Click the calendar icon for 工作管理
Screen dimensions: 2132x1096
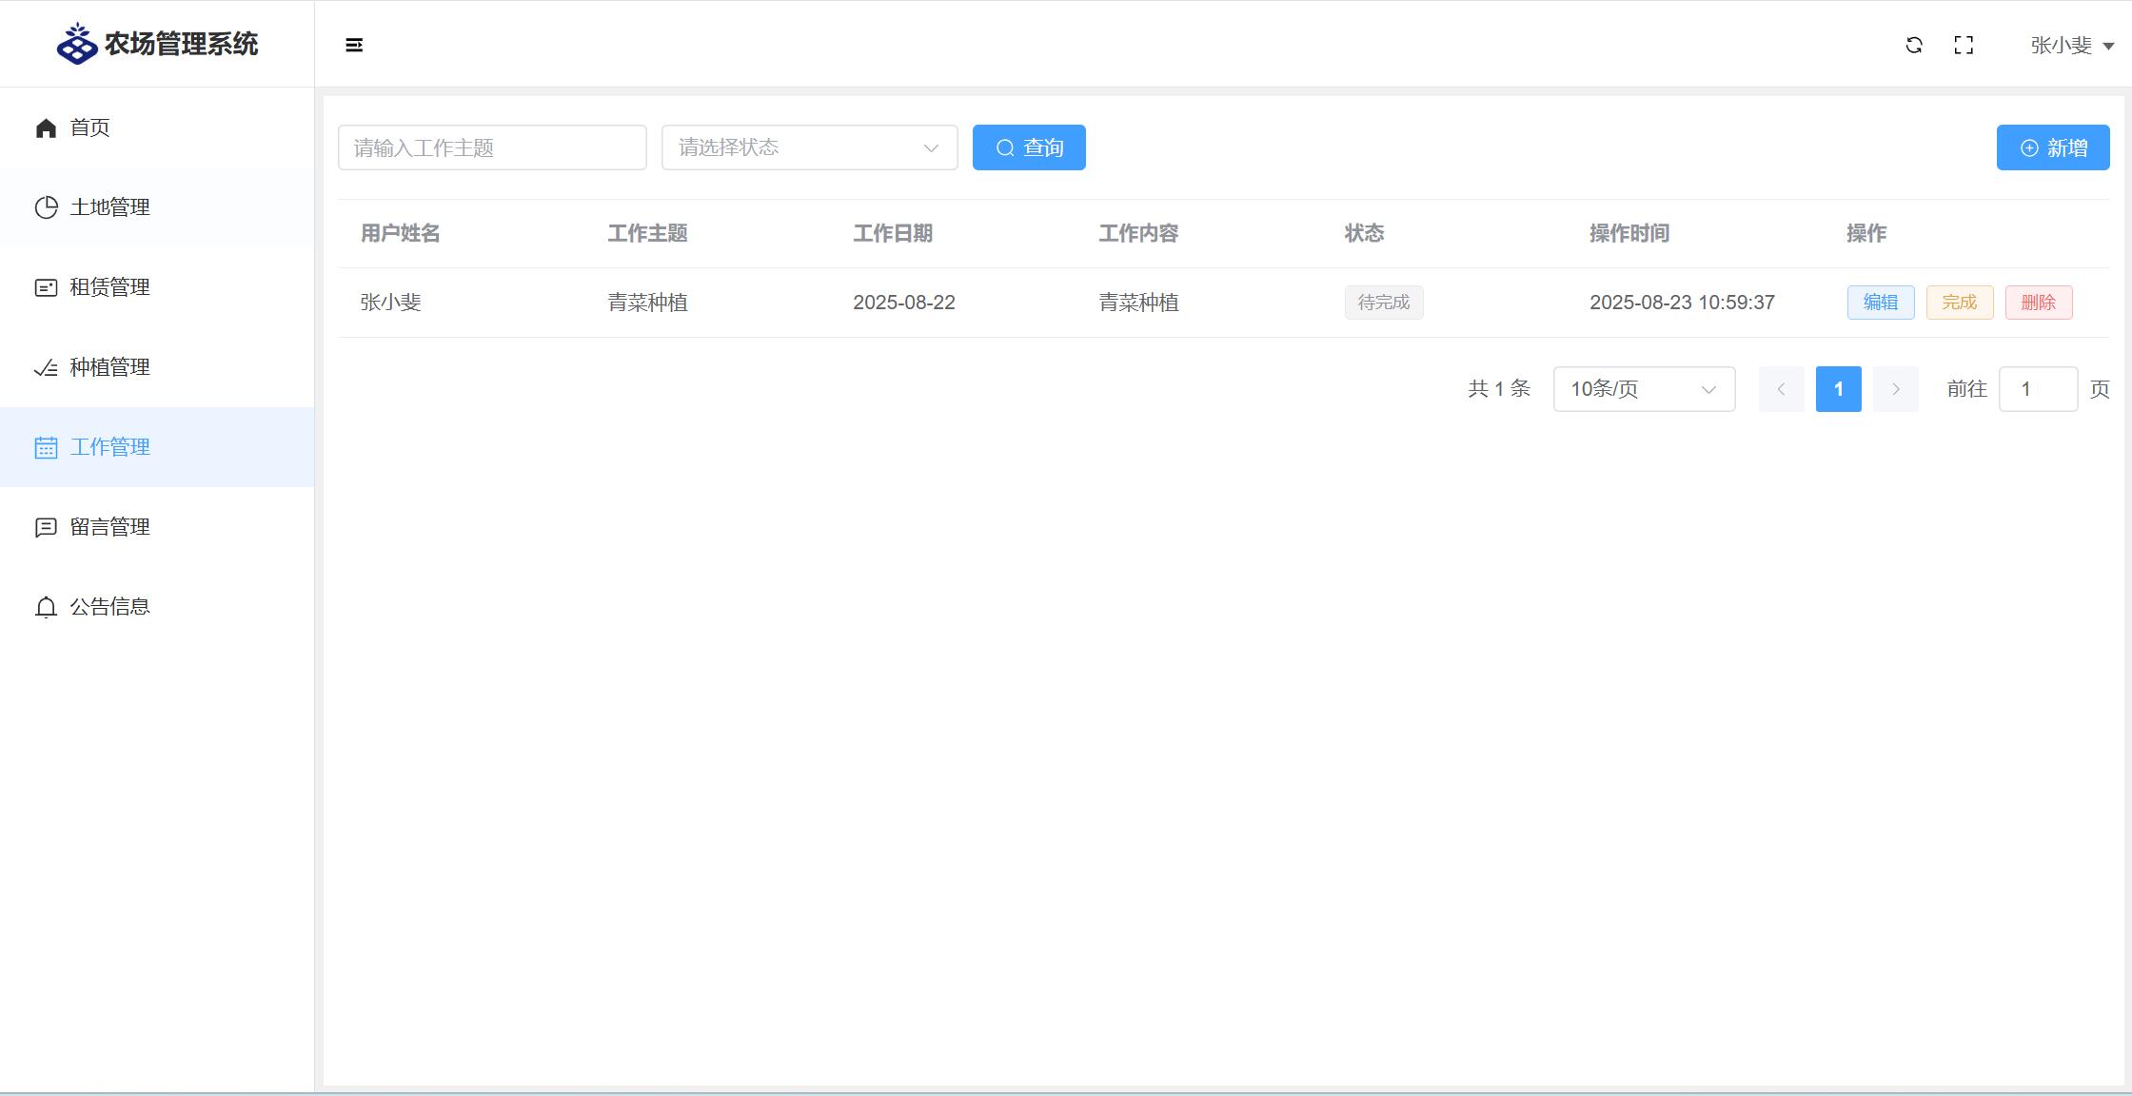tap(46, 447)
